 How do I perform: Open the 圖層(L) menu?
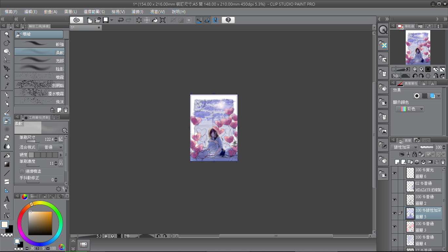[71, 11]
